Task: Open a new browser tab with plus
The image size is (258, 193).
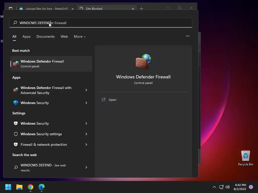Action: click(141, 8)
